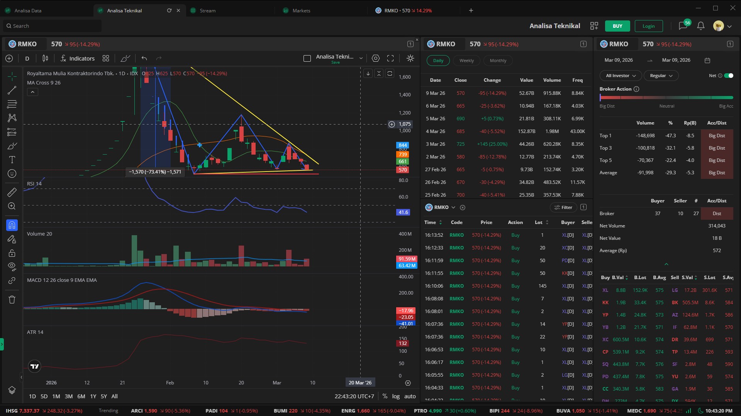Image resolution: width=741 pixels, height=416 pixels.
Task: Switch to the Markets tab
Action: point(301,10)
